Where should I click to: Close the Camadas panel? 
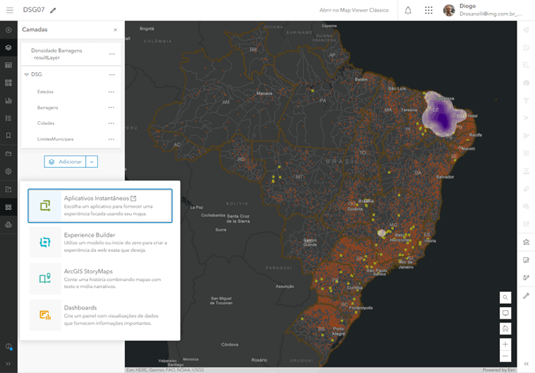[x=115, y=30]
